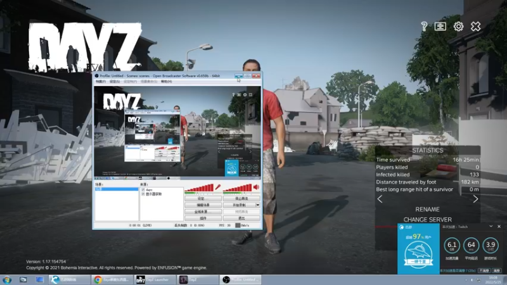Screen dimensions: 507x285
Task: Open the DayZ tutorial/credits panel icon
Action: [x=440, y=26]
